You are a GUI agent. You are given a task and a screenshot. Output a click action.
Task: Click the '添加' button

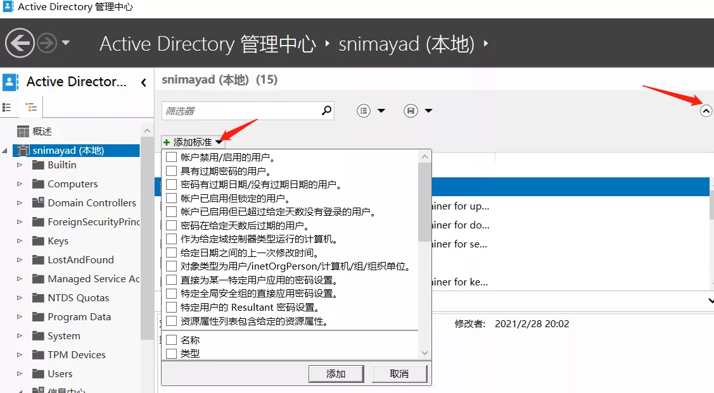pyautogui.click(x=336, y=373)
